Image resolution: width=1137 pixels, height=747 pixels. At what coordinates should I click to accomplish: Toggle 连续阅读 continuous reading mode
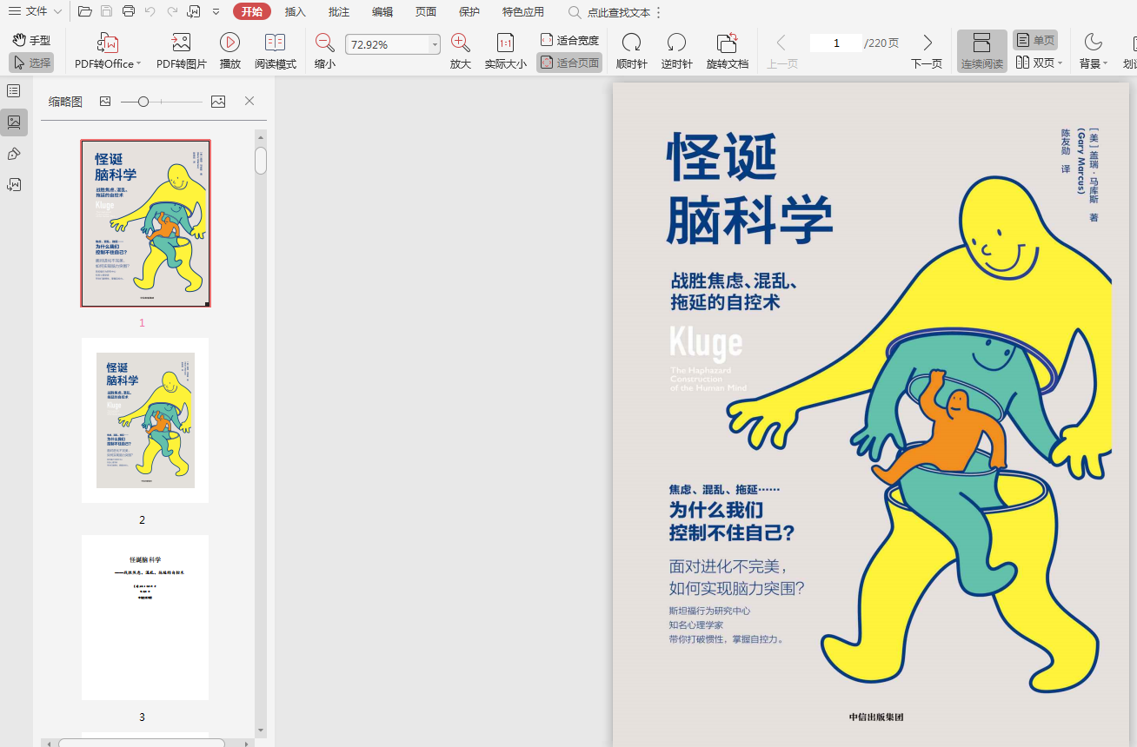pos(981,51)
